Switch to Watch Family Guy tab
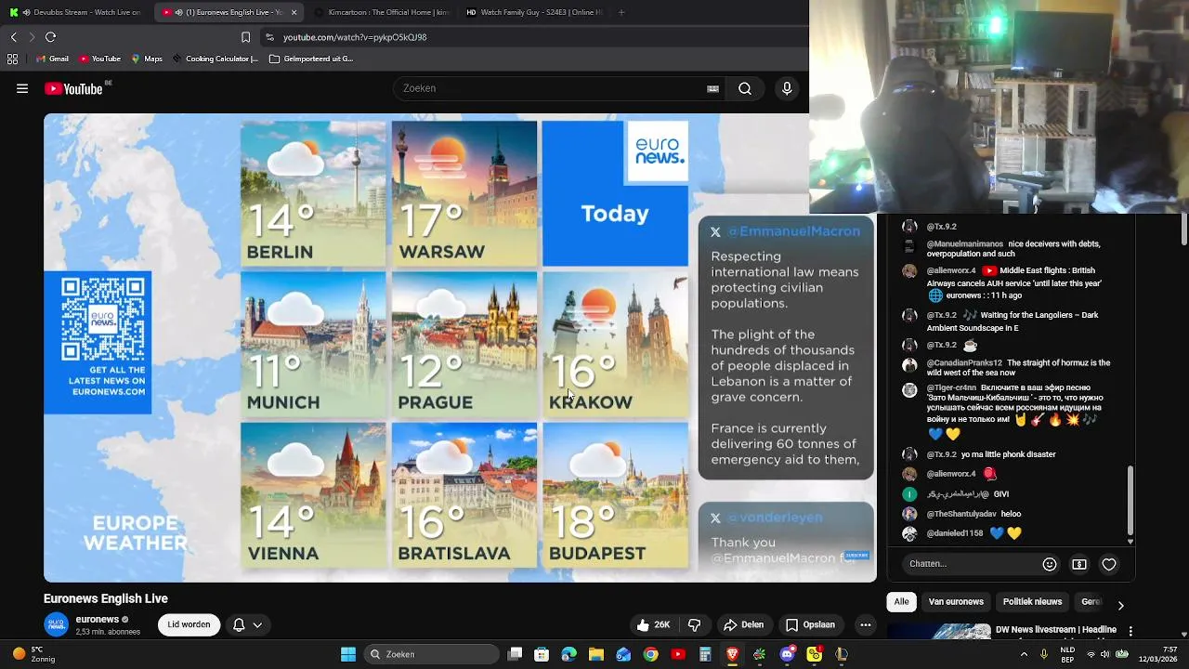 (x=532, y=12)
